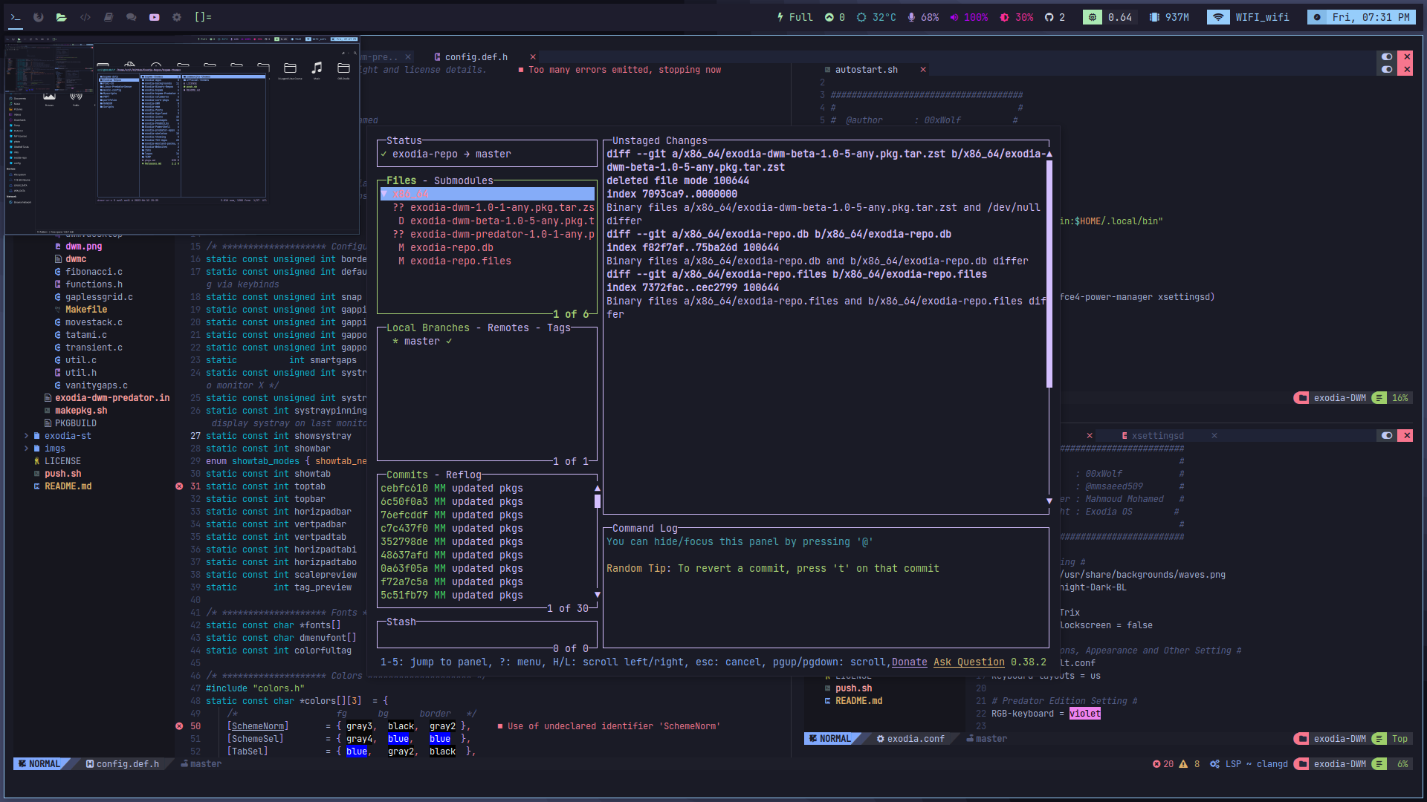Click the Donate link
This screenshot has height=802, width=1427.
[909, 662]
